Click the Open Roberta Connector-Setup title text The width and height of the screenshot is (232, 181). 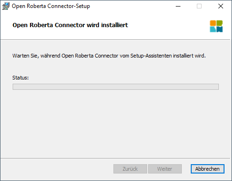tap(51, 6)
